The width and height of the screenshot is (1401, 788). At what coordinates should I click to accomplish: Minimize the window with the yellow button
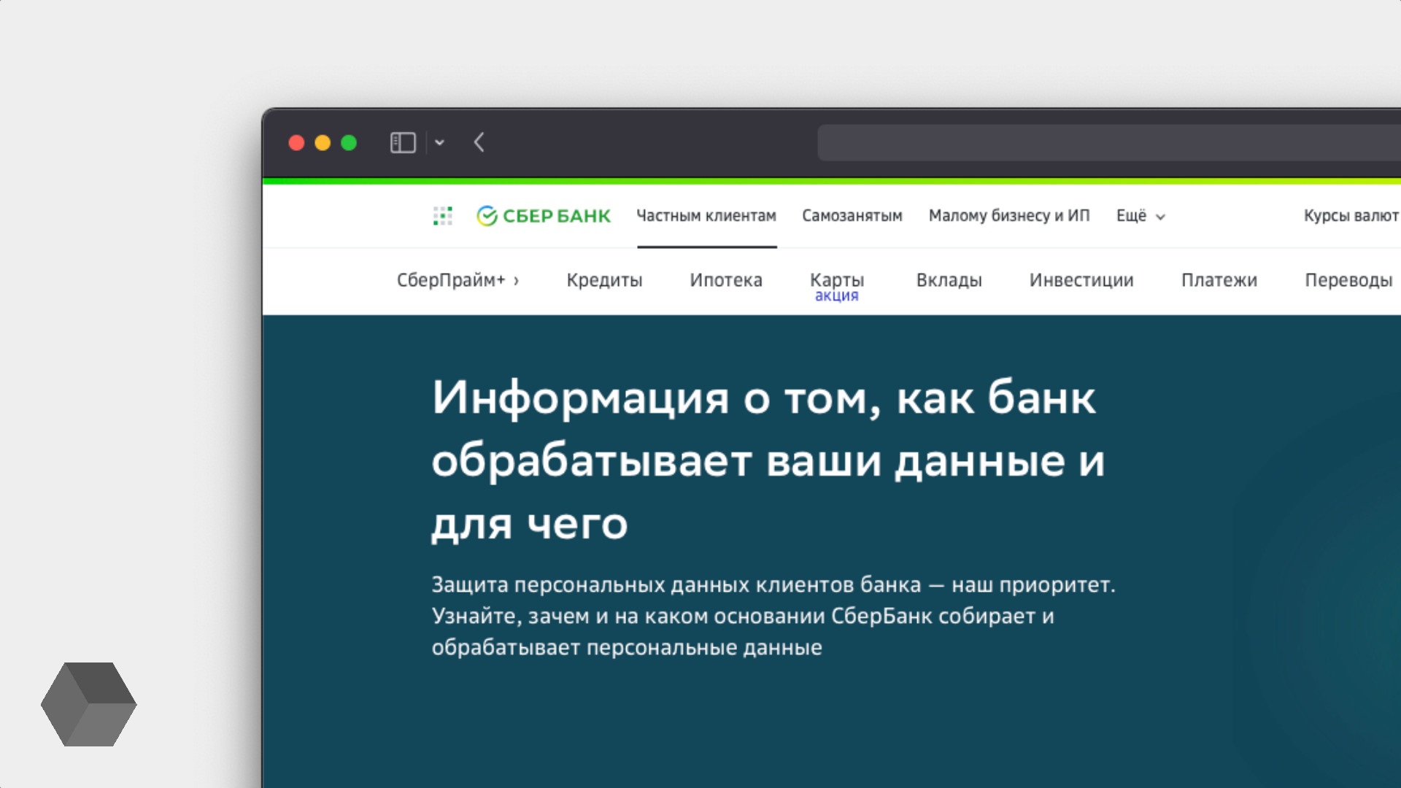[x=323, y=143]
